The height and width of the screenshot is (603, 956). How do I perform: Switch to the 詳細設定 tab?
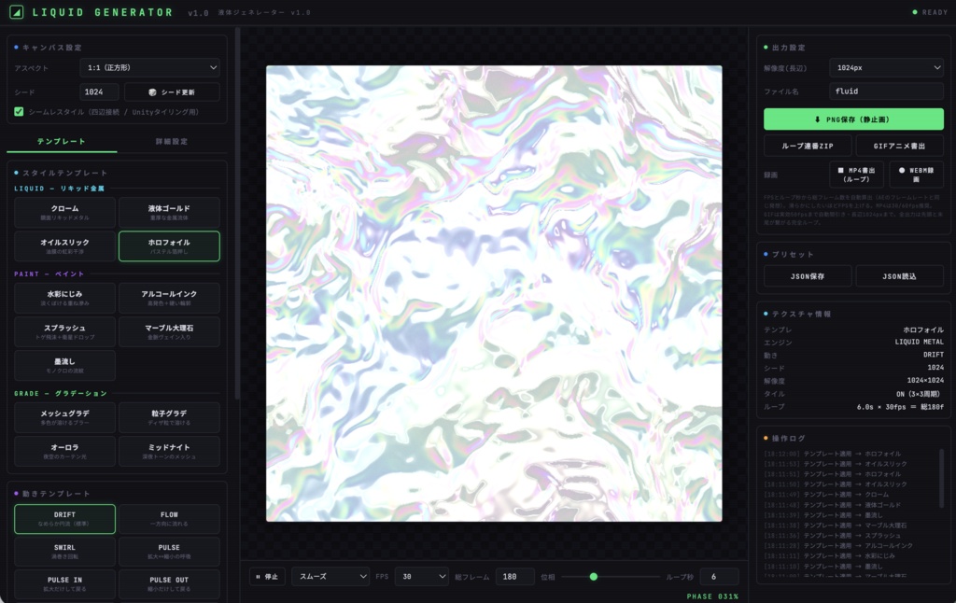coord(172,142)
